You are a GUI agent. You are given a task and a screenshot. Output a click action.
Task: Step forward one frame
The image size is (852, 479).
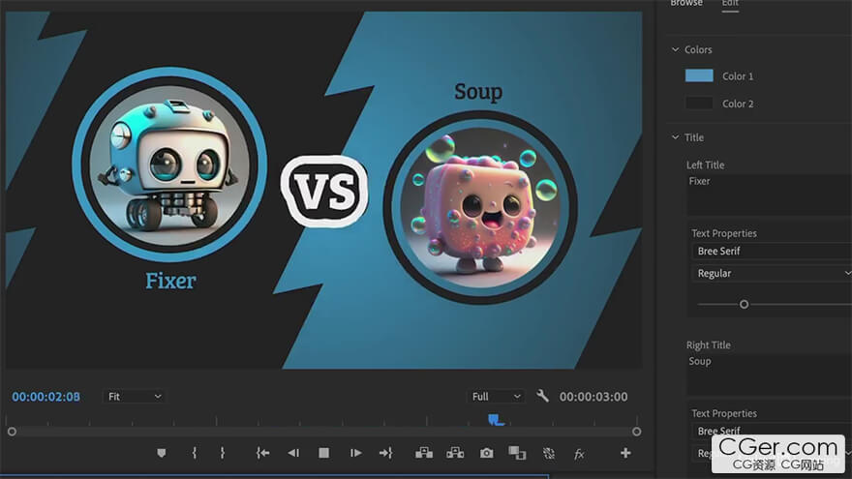(x=355, y=453)
